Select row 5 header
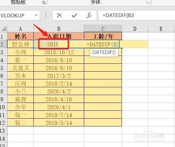 [4, 68]
